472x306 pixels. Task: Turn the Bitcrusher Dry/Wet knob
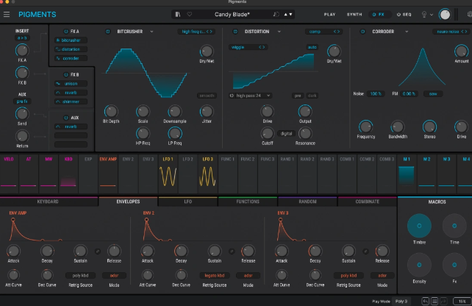(x=207, y=51)
